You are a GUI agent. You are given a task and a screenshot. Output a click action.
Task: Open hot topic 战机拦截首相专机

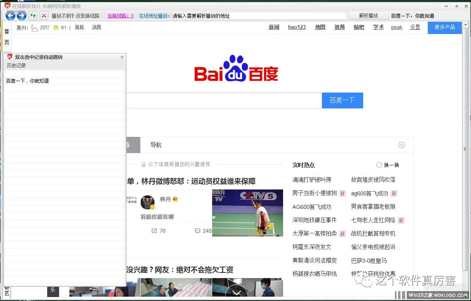click(373, 233)
